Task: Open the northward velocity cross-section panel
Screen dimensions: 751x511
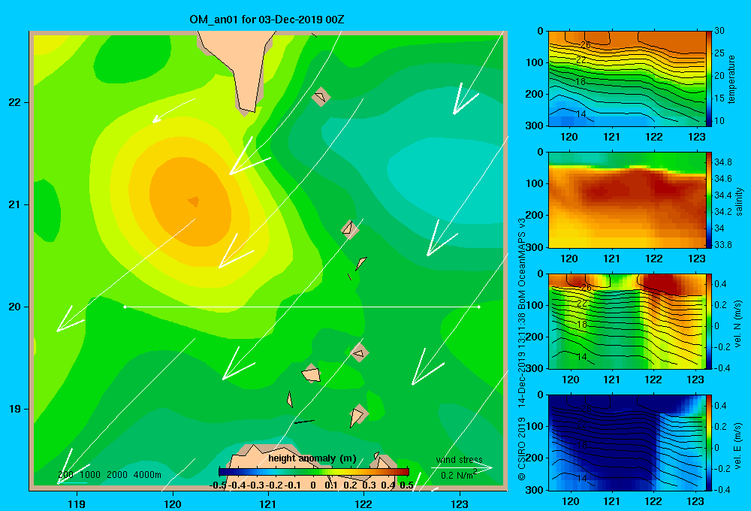Action: 626,321
